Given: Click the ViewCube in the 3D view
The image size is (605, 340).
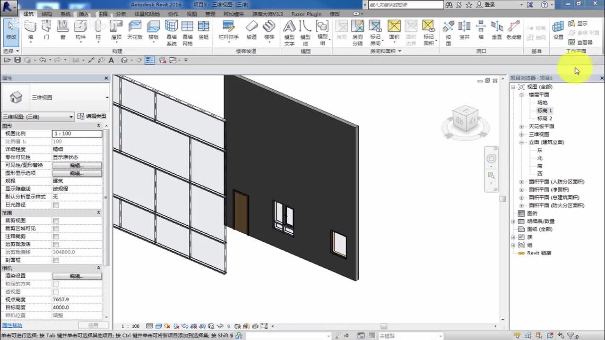Looking at the screenshot, I should 465,119.
